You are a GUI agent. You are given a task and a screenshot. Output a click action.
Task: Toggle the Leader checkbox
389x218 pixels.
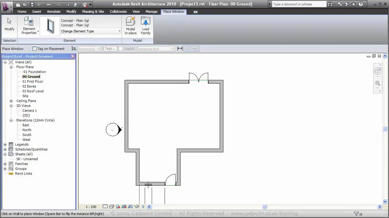coord(121,49)
